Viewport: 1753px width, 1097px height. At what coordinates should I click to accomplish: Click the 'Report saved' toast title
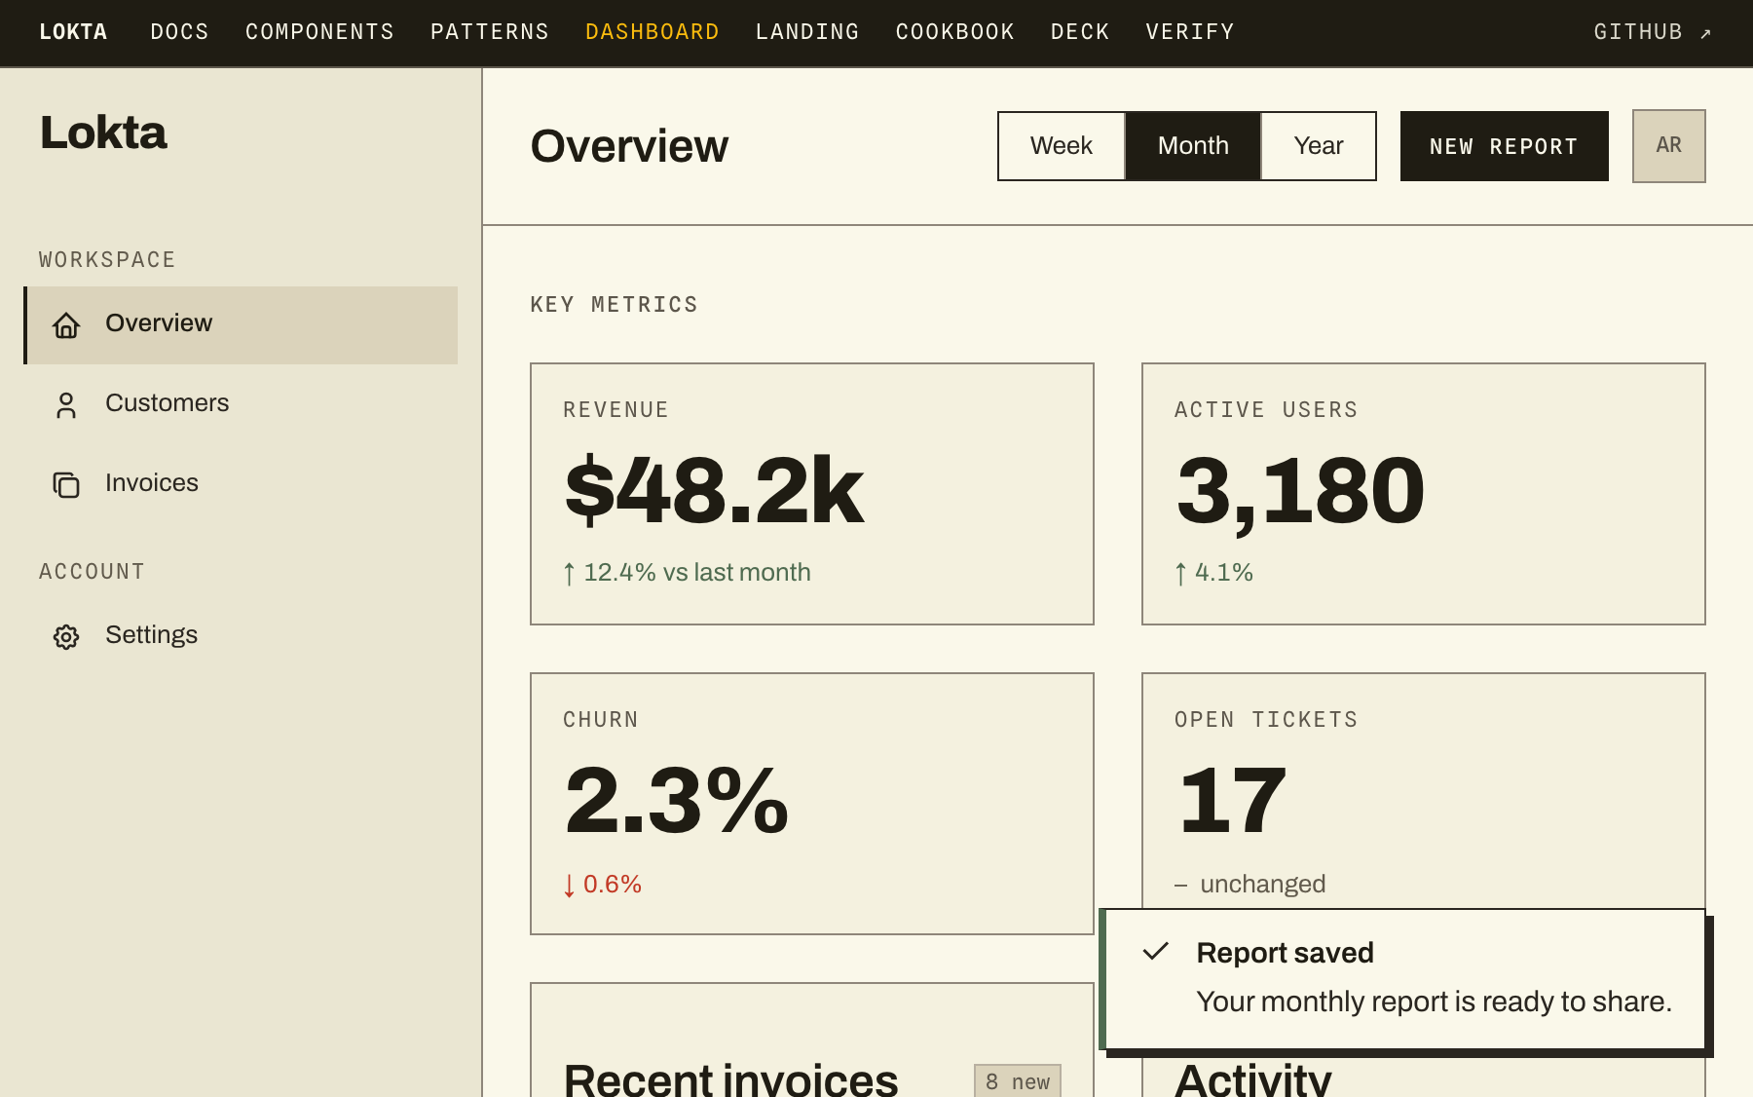(x=1285, y=953)
